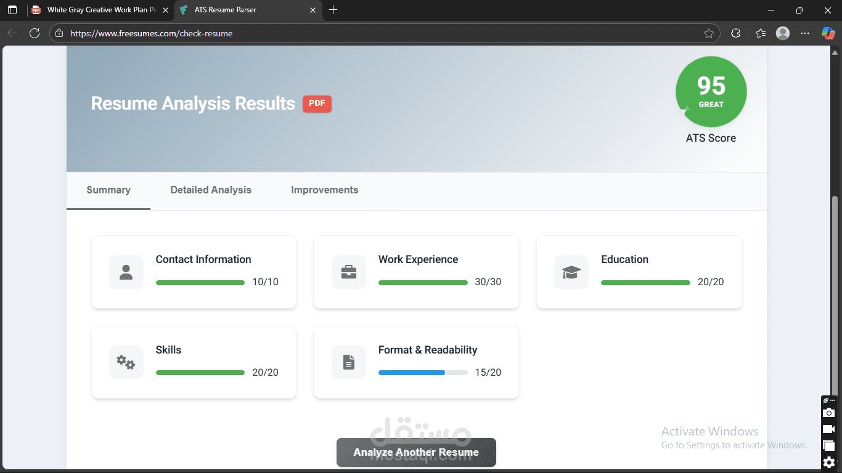Screen dimensions: 842x473
Task: Open the Improvements tab
Action: 325,190
